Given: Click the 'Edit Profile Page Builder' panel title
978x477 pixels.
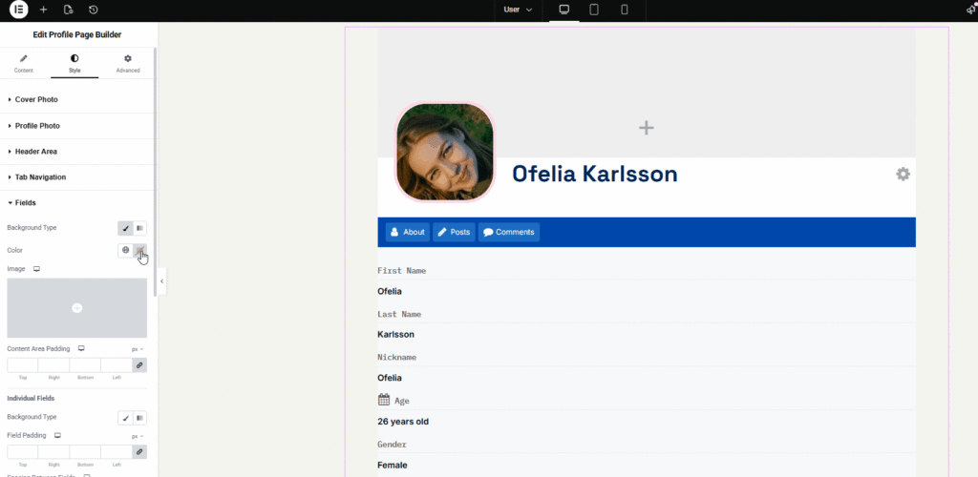Looking at the screenshot, I should click(77, 35).
